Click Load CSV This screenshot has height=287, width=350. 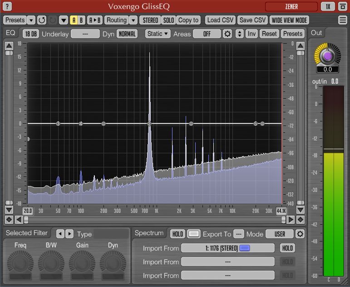coord(220,20)
